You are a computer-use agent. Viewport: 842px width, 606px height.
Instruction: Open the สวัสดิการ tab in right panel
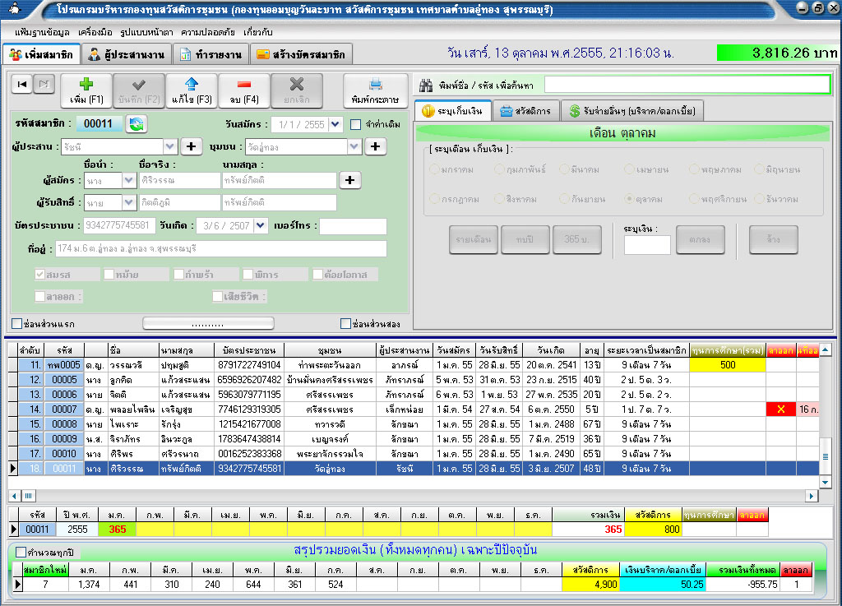(525, 111)
